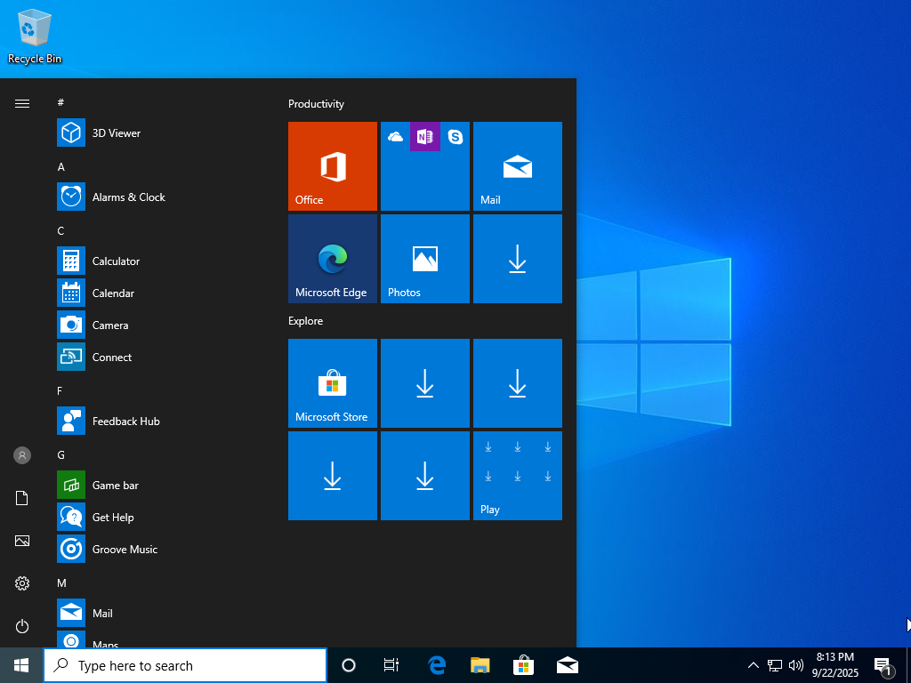Click the taskbar search box
Viewport: 911px width, 683px height.
pos(185,665)
